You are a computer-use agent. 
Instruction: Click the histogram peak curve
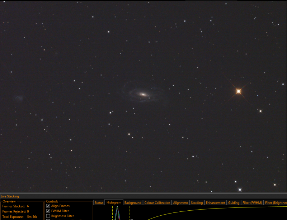117,214
